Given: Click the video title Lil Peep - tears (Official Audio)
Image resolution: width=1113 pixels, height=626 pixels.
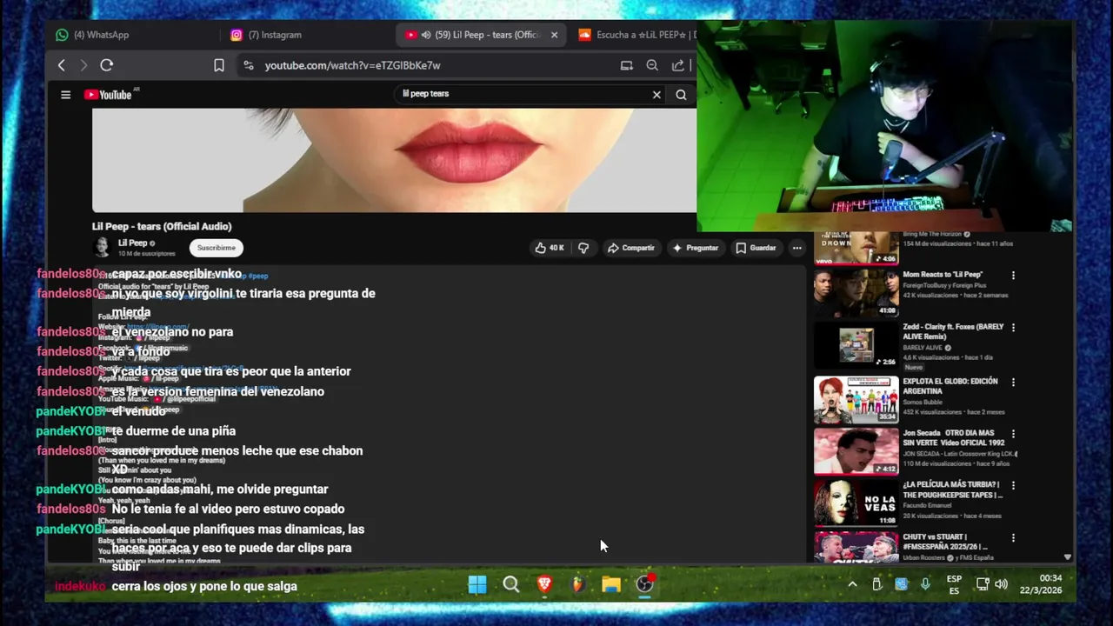Looking at the screenshot, I should coord(162,226).
